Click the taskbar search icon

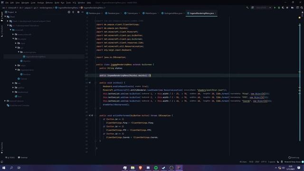[x=11, y=168]
